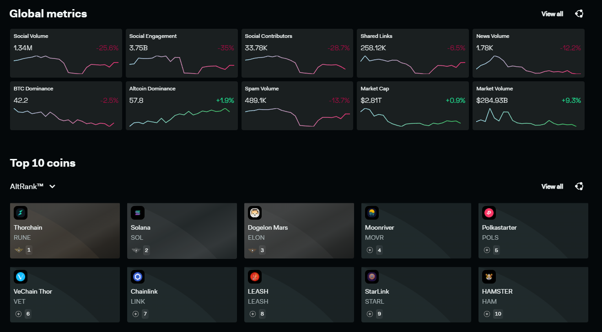Click the Polkastarter POLS coin logo
The image size is (602, 332).
489,213
